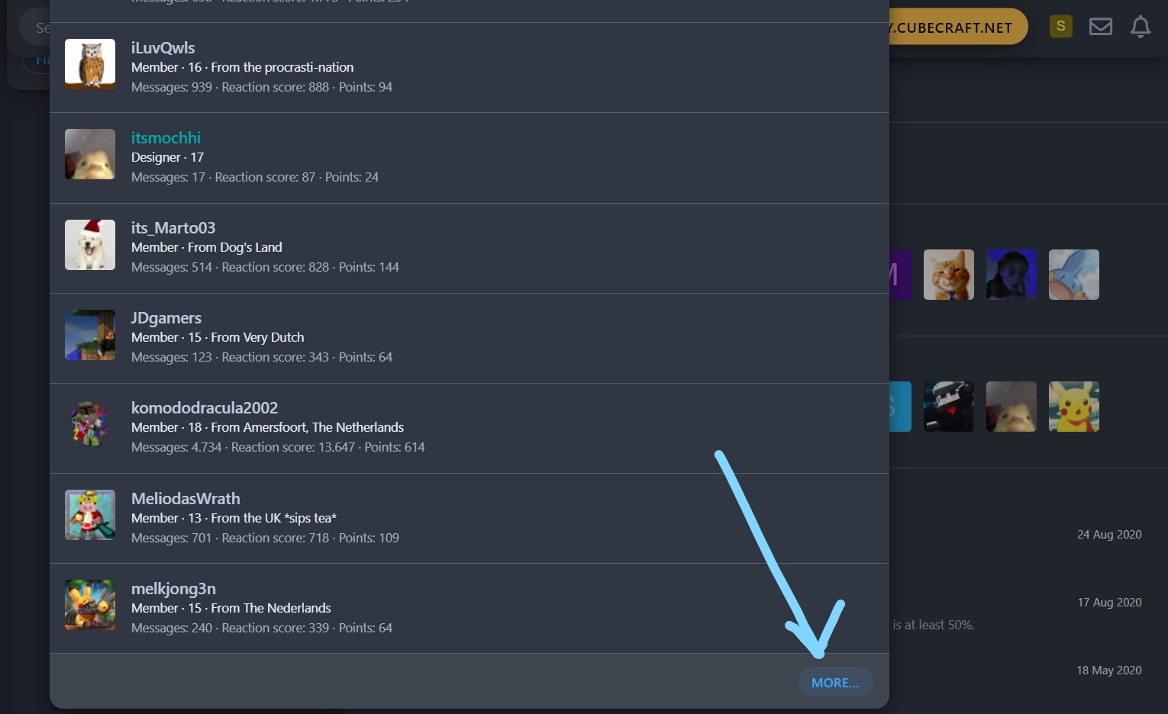Open the inbox envelope icon

click(1100, 27)
